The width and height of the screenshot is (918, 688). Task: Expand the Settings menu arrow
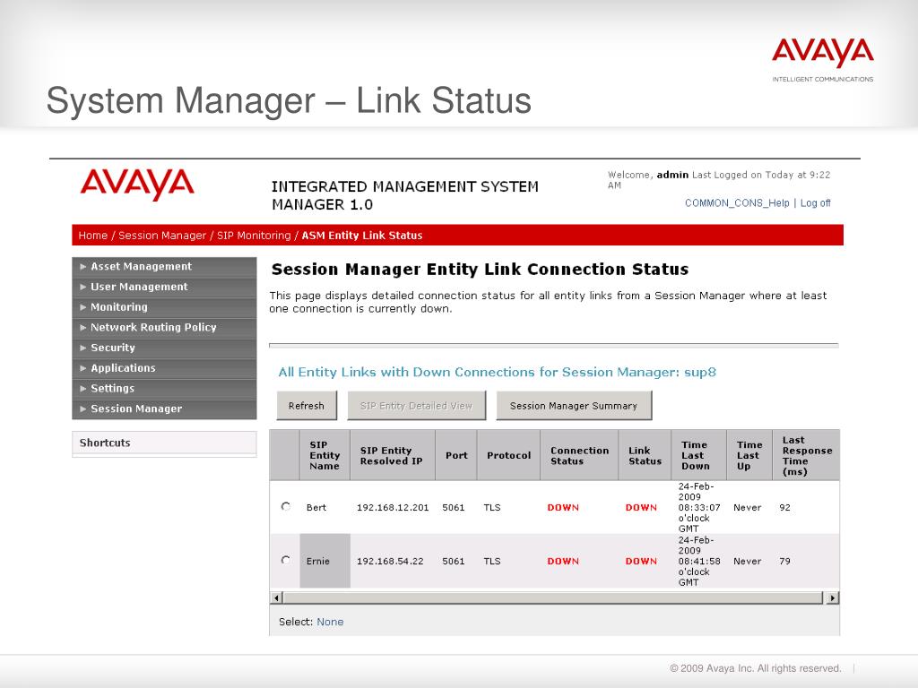click(83, 389)
